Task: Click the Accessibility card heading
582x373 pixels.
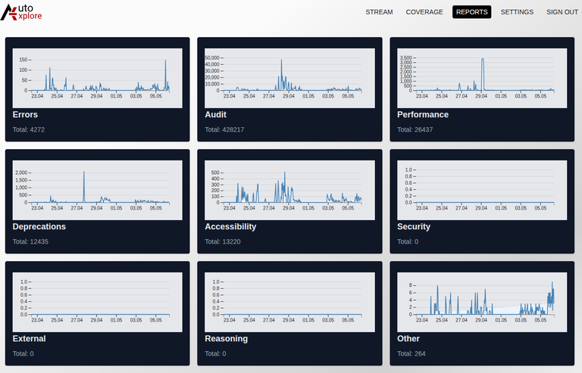Action: click(x=230, y=227)
